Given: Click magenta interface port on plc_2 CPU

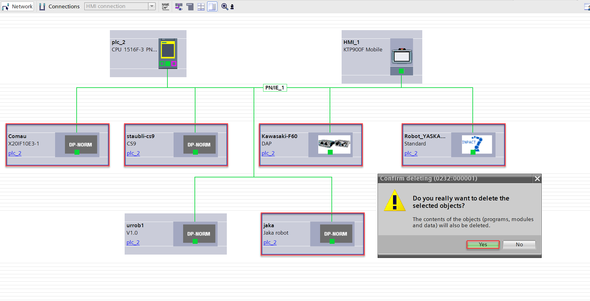Looking at the screenshot, I should point(174,64).
